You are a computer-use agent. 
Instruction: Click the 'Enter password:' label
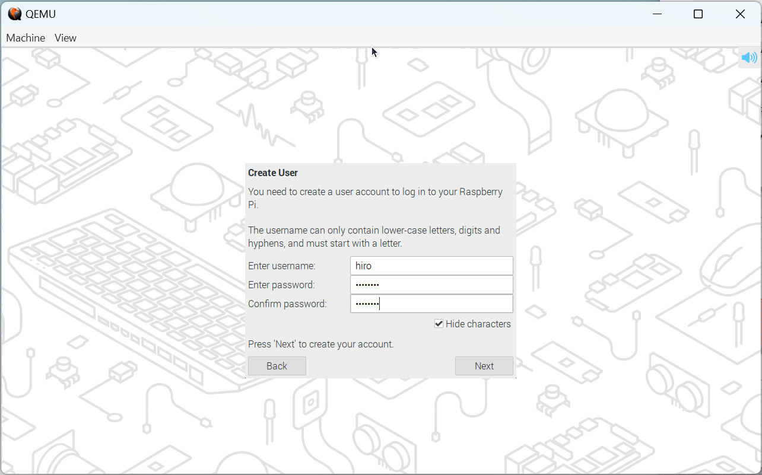click(x=281, y=285)
